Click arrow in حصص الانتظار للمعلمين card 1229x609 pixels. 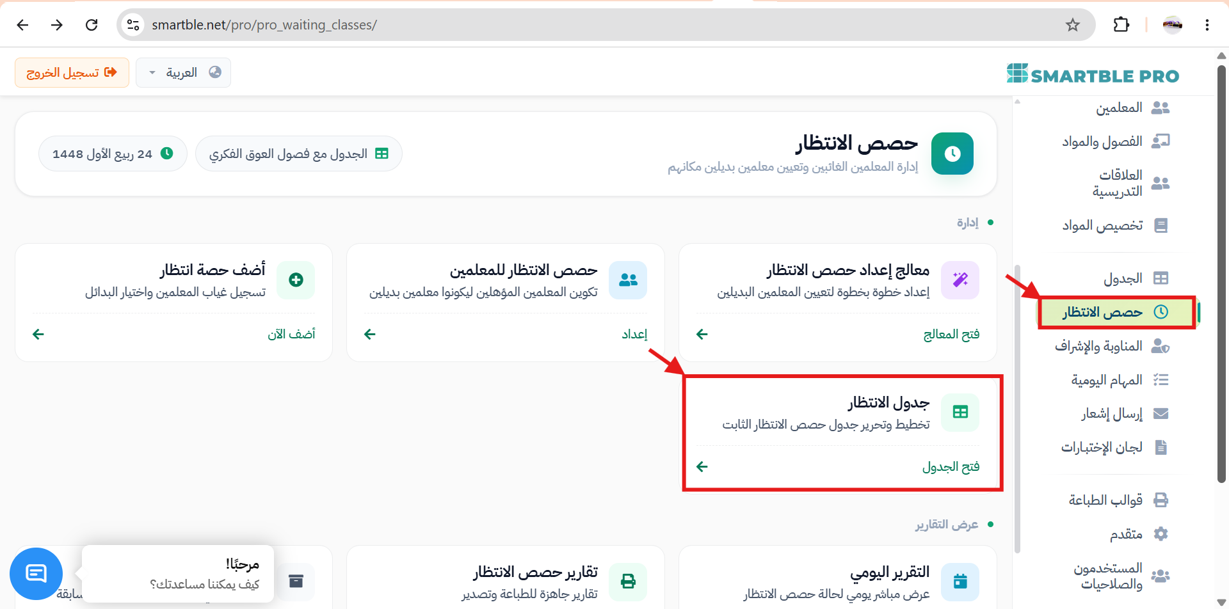click(x=370, y=334)
